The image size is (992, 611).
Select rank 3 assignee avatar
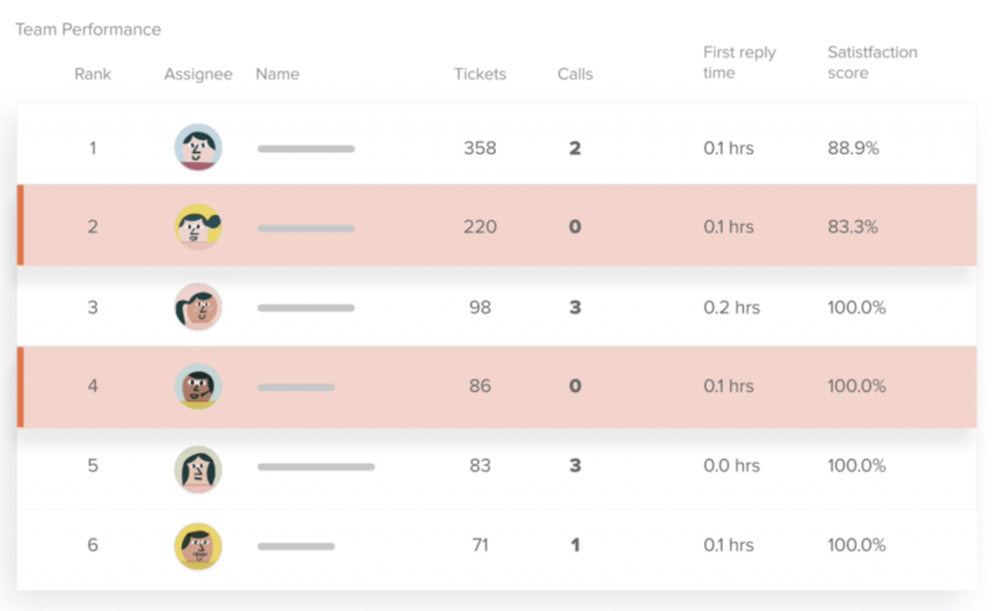[198, 307]
